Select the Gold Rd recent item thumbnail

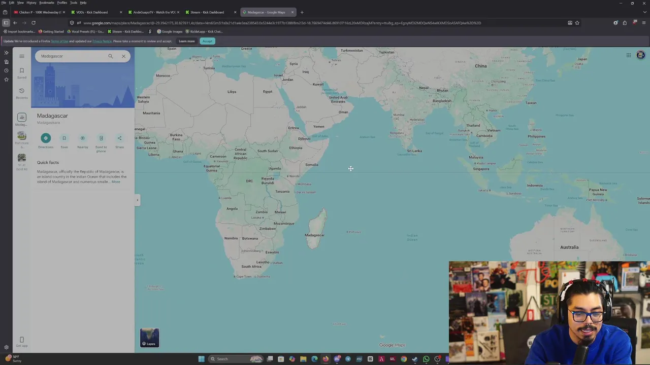(x=21, y=158)
